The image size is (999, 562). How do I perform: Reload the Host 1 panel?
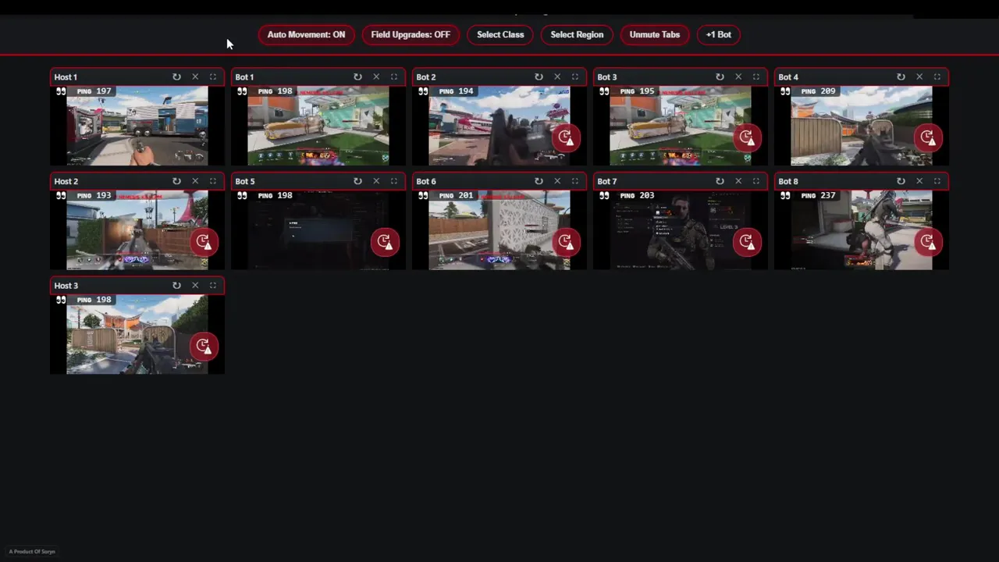coord(176,77)
